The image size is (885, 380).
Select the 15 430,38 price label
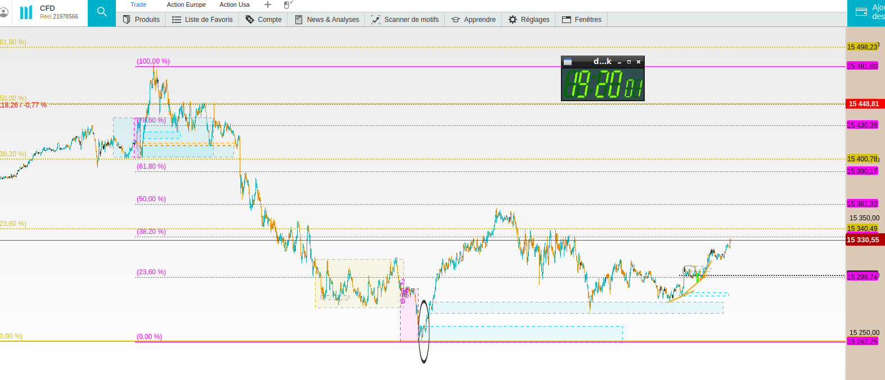click(862, 125)
